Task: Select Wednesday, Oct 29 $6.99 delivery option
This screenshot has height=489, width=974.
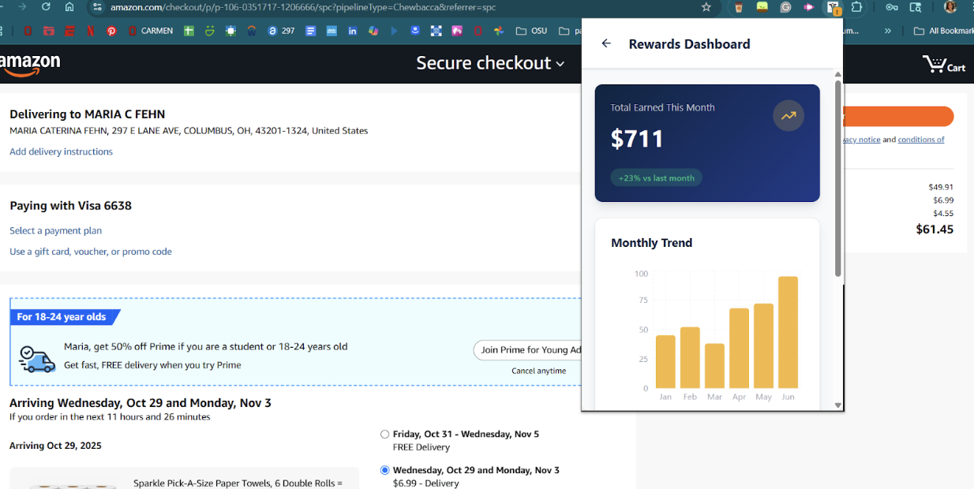Action: [x=384, y=470]
